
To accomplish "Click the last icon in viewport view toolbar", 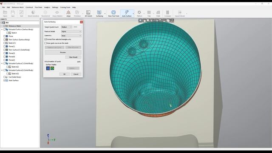I will 172,20.
